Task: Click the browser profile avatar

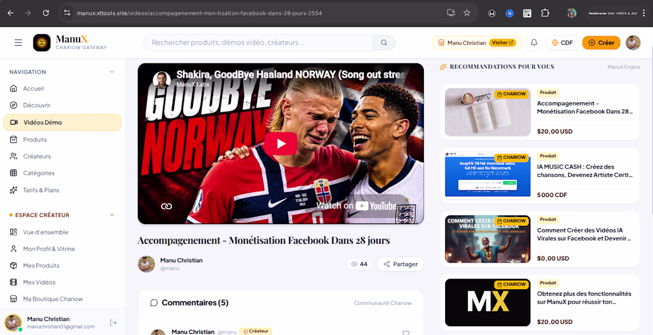Action: click(572, 13)
